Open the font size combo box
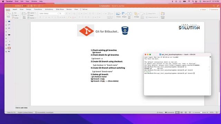 pos(62,13)
